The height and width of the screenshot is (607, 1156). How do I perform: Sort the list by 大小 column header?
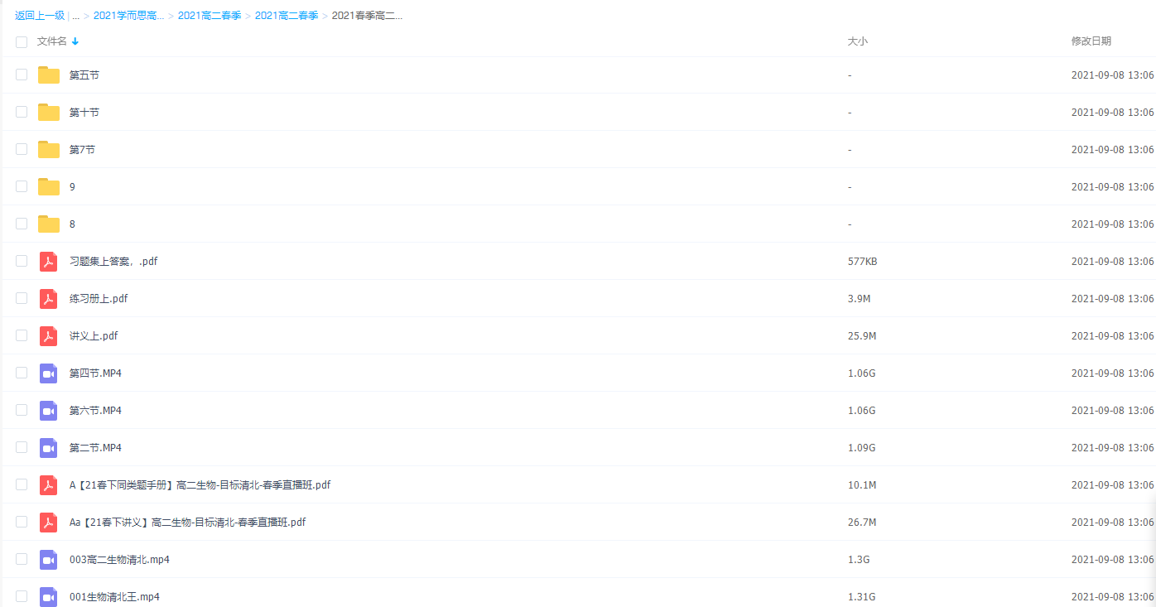[857, 41]
